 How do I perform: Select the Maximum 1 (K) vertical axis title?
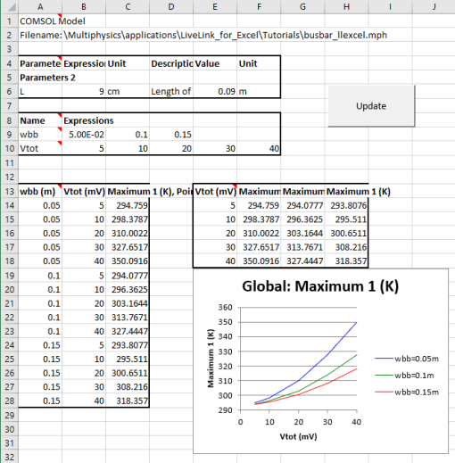[211, 358]
